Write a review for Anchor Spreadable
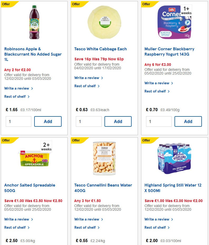 17,219
